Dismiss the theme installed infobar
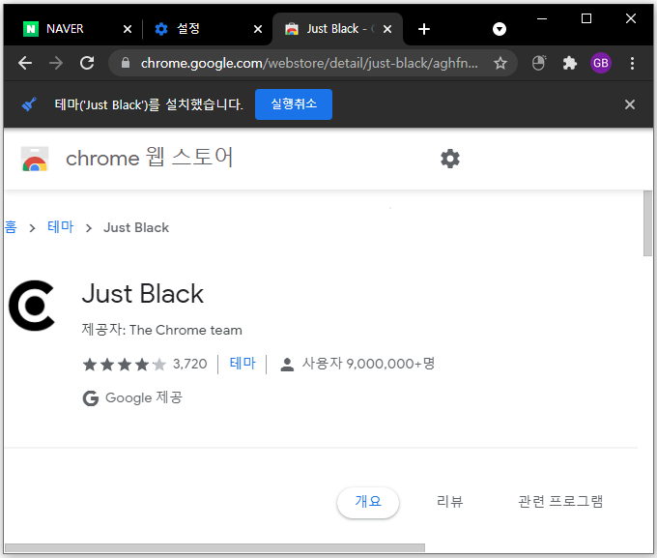This screenshot has height=558, width=657. [629, 104]
